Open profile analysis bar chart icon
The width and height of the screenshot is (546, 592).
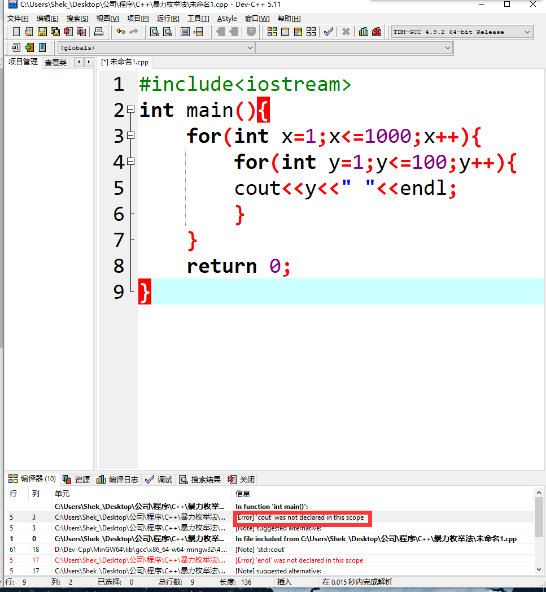tap(364, 32)
